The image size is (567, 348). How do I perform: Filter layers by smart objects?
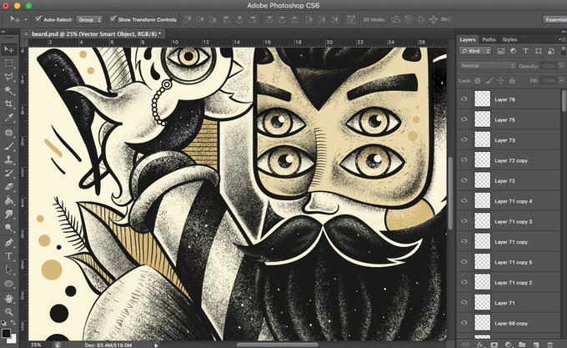pyautogui.click(x=551, y=51)
